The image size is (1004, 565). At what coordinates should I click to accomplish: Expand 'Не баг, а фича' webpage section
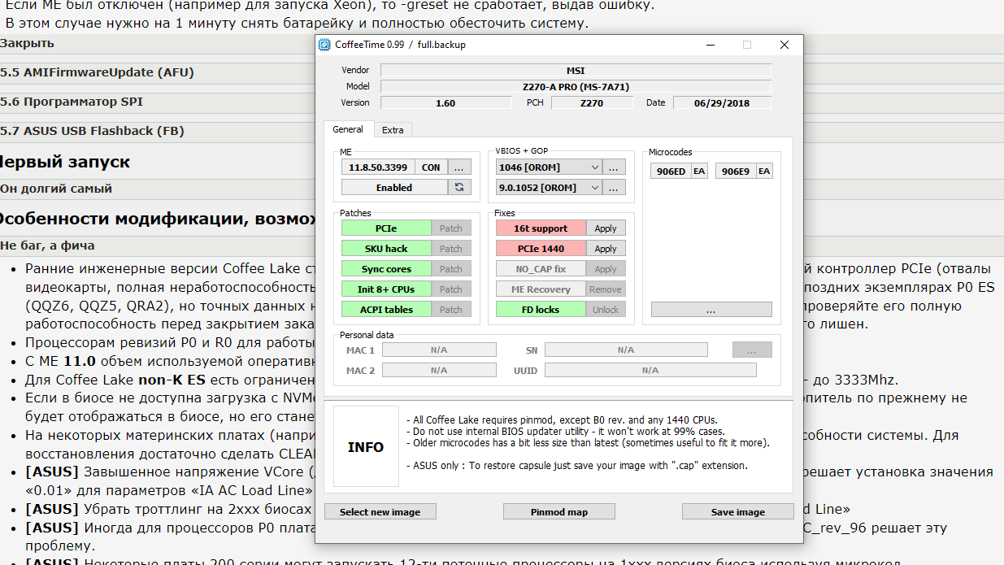coord(47,246)
